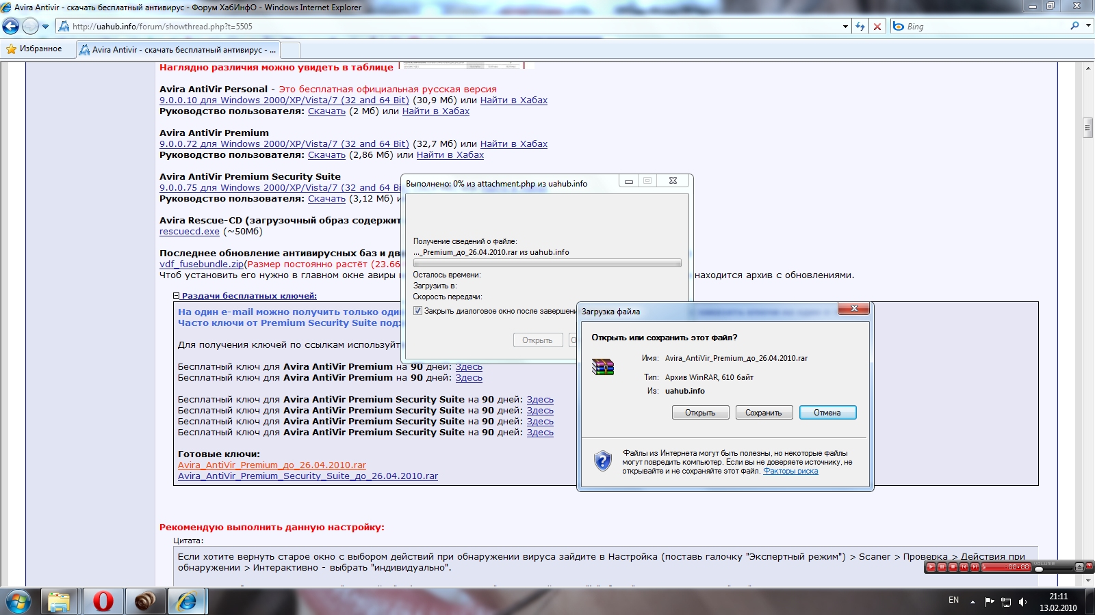The height and width of the screenshot is (615, 1095).
Task: Click the Отмена button in download dialog
Action: coord(827,413)
